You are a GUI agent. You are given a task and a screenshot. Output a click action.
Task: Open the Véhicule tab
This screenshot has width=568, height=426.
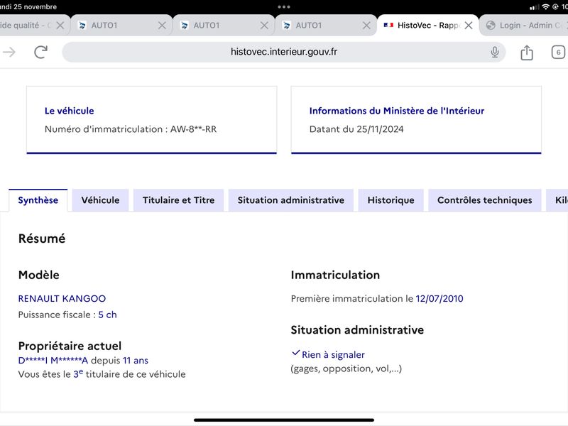tap(100, 200)
